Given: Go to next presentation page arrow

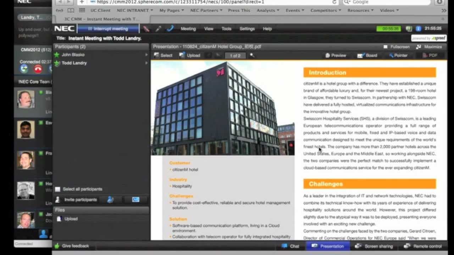Looking at the screenshot, I should [x=218, y=55].
